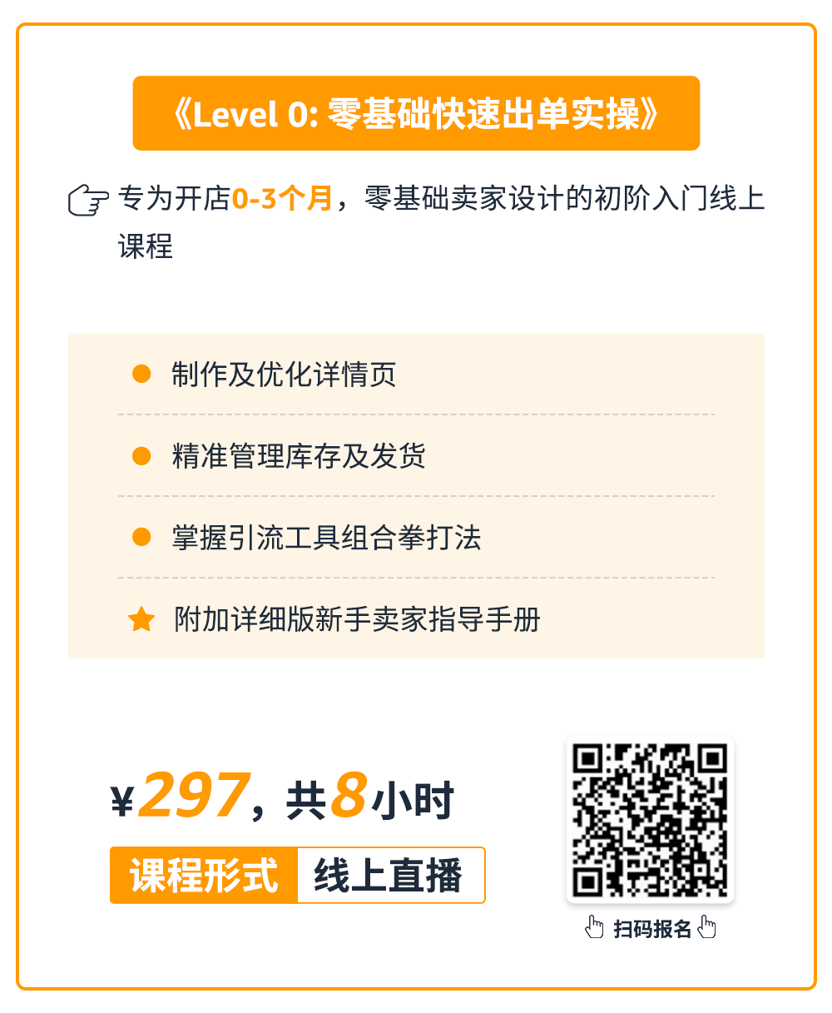Select the 课程形式 orange label

point(204,875)
